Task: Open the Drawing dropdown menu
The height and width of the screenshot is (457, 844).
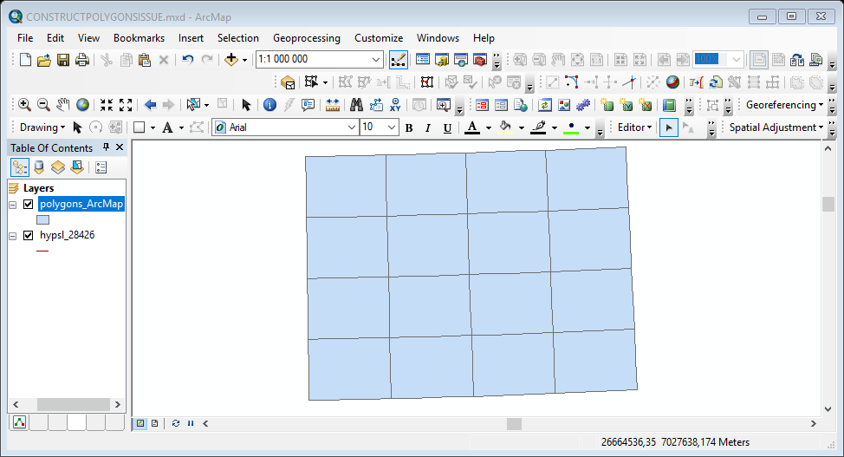Action: (x=42, y=127)
